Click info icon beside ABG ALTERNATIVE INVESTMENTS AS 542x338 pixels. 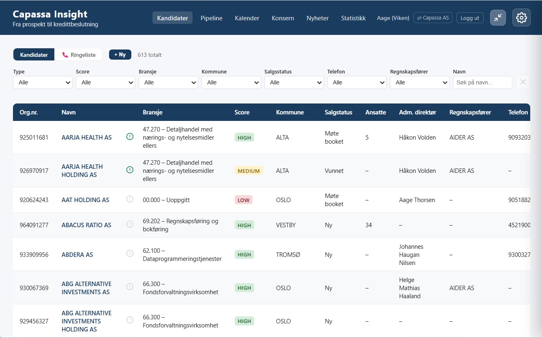click(x=130, y=286)
